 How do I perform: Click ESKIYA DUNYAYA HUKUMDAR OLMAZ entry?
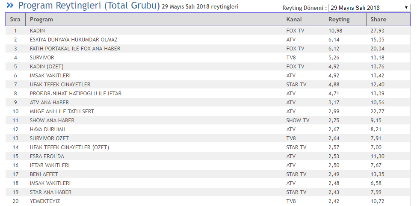[74, 40]
